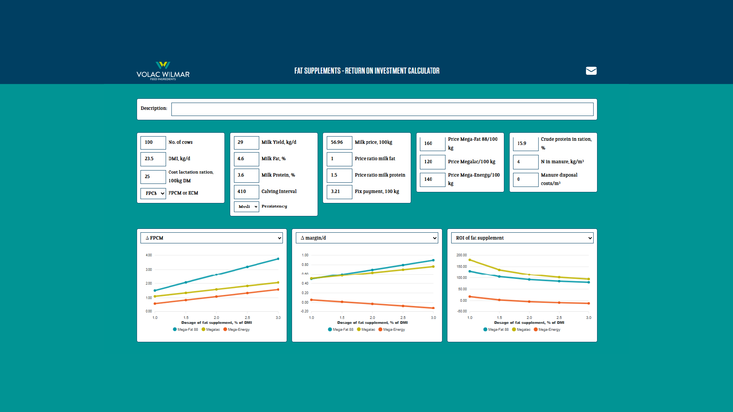This screenshot has height=412, width=733.
Task: Toggle Megalac legend in margin chart
Action: (366, 330)
